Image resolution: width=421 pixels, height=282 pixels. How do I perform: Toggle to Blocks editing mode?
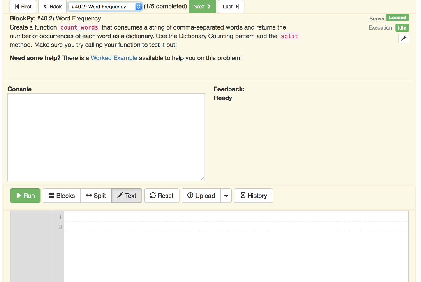point(61,196)
